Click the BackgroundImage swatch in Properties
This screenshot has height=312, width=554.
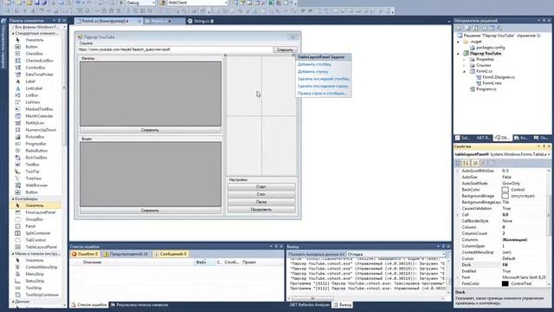[506, 196]
